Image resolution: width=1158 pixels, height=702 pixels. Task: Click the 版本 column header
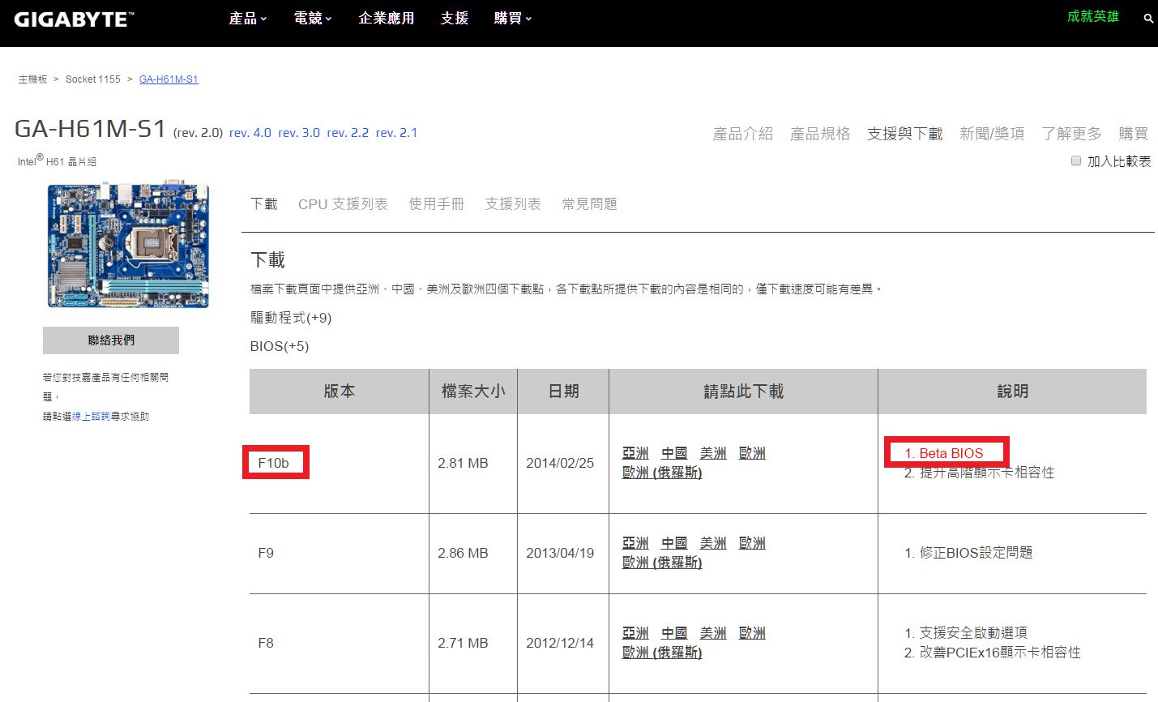[339, 392]
